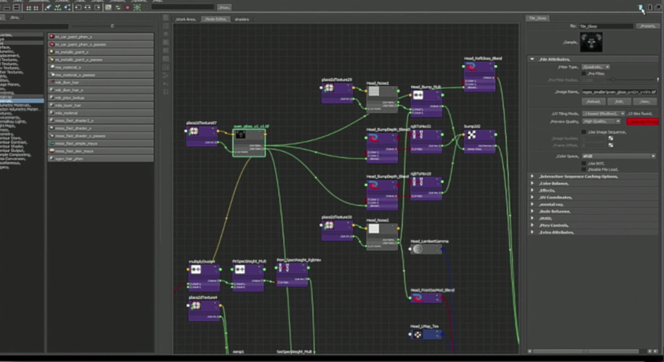Image resolution: width=664 pixels, height=362 pixels.
Task: Open the Filter Type dropdown
Action: (596, 66)
